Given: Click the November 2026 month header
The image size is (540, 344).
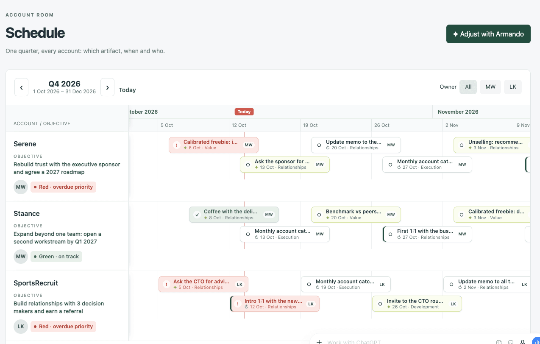Looking at the screenshot, I should coord(458,112).
